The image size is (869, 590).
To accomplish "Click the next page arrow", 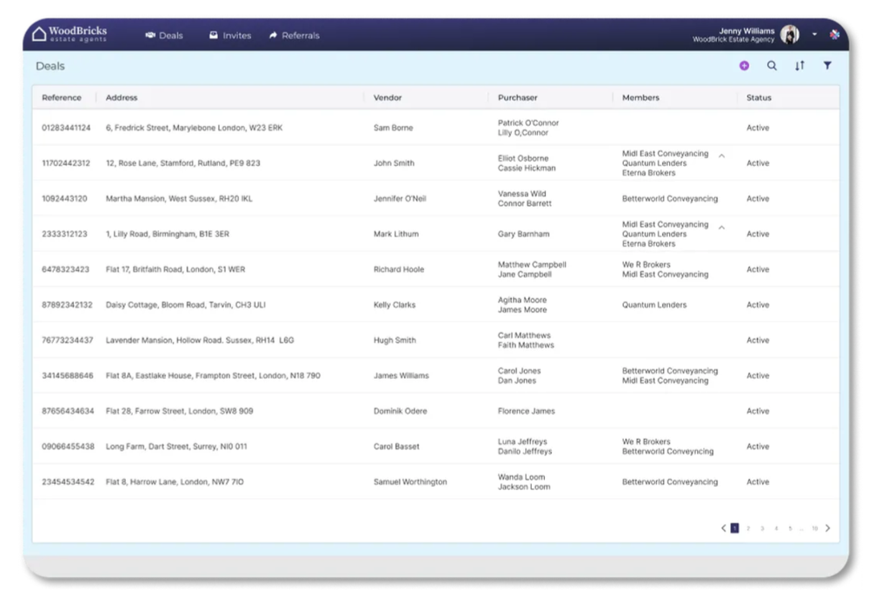I will [826, 527].
